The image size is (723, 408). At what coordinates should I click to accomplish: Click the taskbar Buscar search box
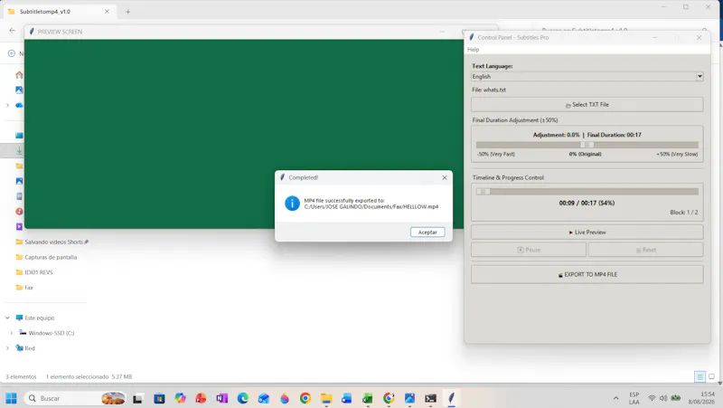click(x=75, y=398)
